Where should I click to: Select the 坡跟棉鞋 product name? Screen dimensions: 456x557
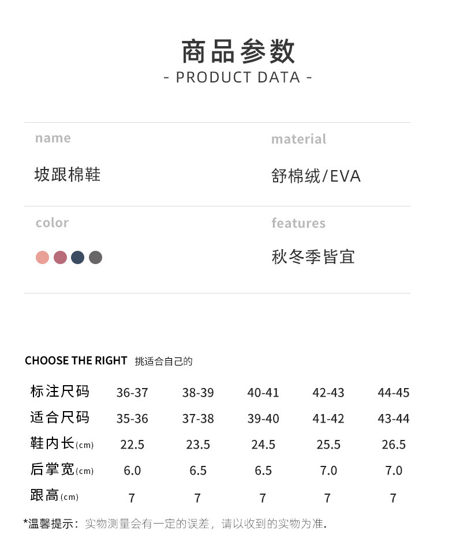pos(68,174)
